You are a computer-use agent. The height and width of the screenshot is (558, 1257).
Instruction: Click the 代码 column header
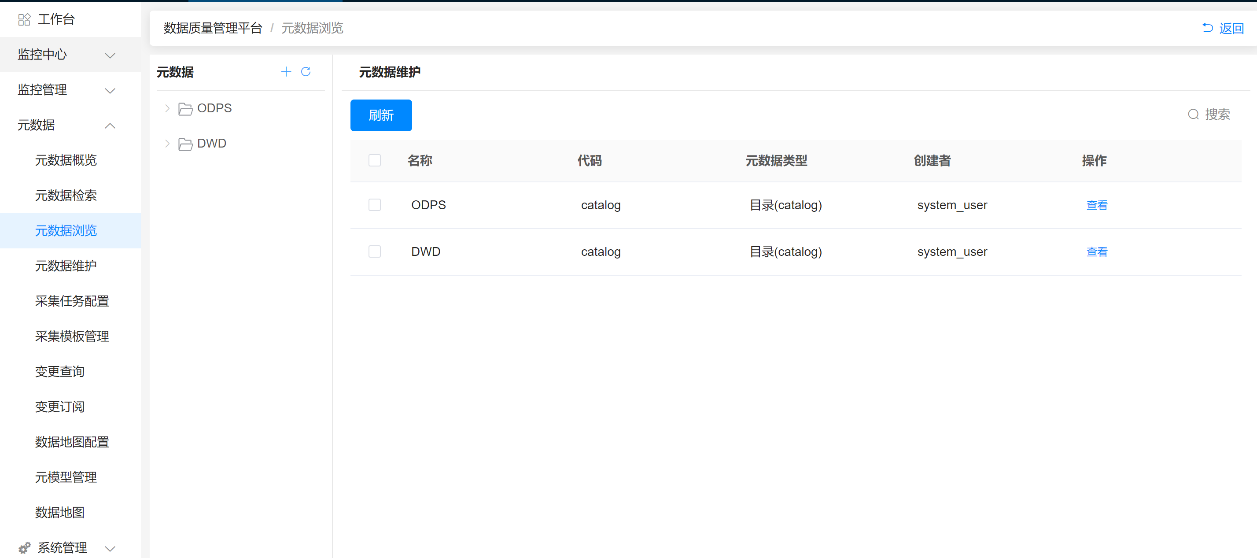[x=590, y=161]
